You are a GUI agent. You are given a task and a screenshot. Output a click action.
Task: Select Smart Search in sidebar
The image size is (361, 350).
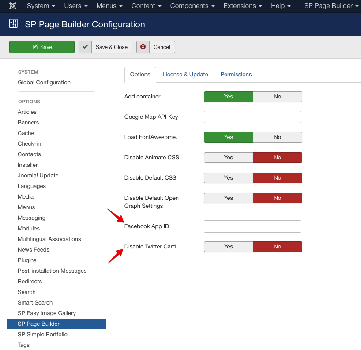[x=35, y=303]
